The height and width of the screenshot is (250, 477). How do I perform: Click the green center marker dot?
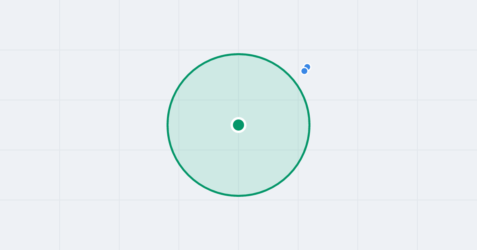pos(238,125)
